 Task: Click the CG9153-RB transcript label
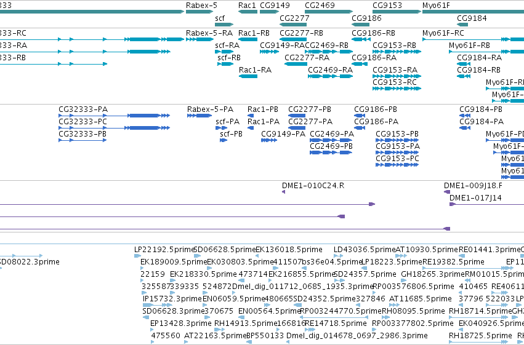pyautogui.click(x=394, y=46)
